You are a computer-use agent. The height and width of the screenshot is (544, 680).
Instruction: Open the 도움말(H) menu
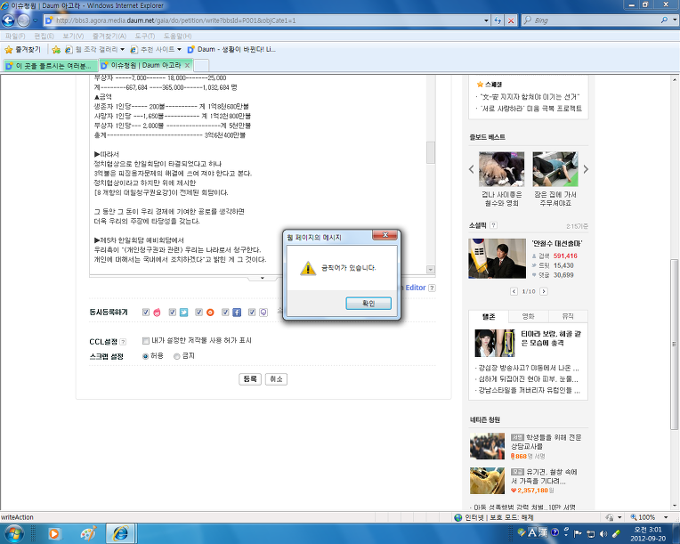[x=177, y=36]
